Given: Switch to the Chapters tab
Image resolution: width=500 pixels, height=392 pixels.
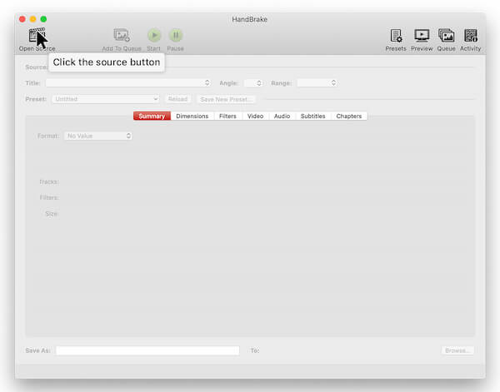Looking at the screenshot, I should pyautogui.click(x=349, y=116).
